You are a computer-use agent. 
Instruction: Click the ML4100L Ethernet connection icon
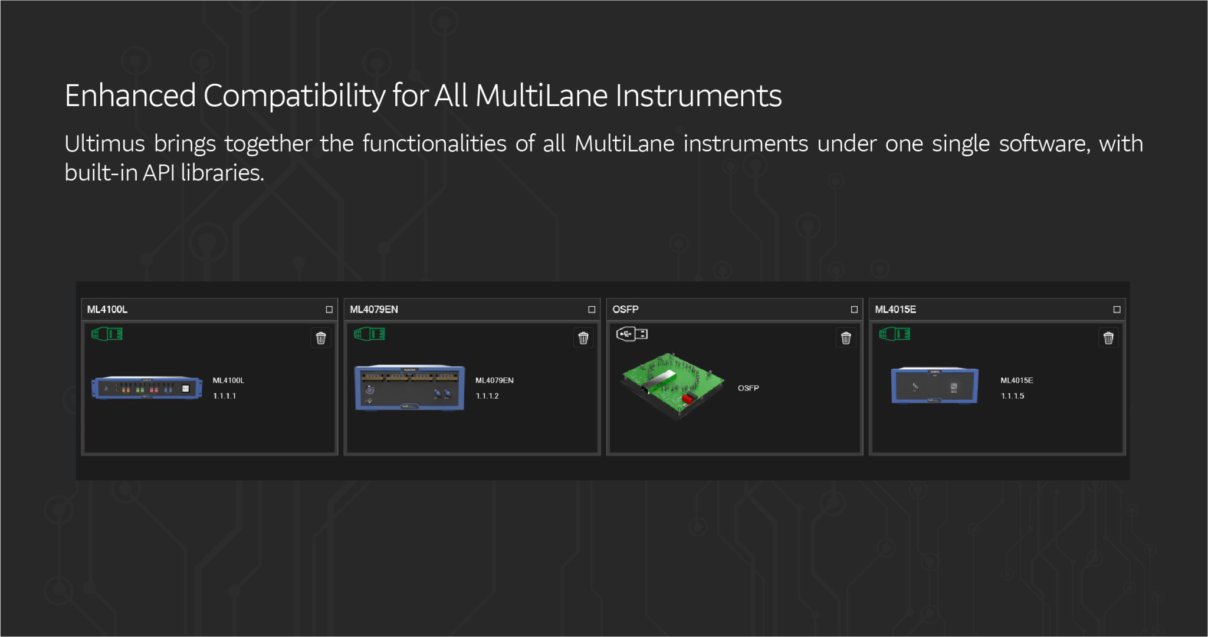point(107,334)
